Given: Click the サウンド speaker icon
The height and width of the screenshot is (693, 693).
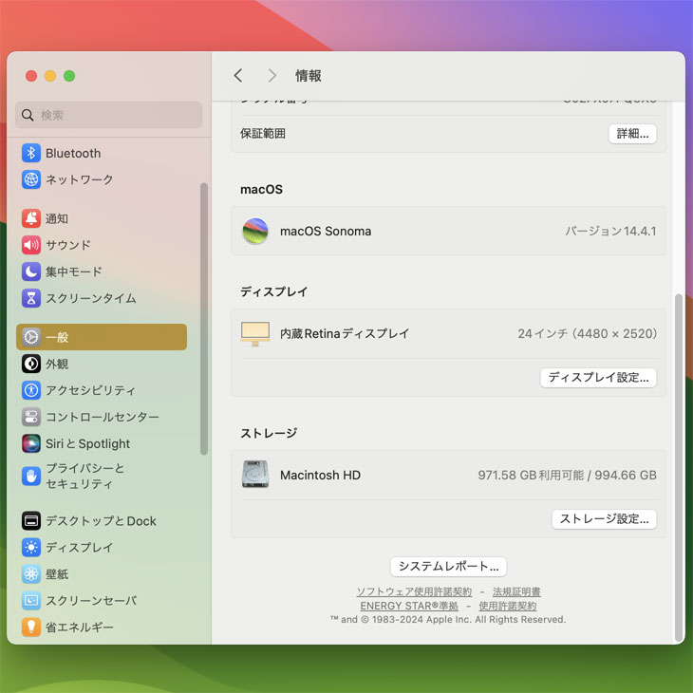Looking at the screenshot, I should click(31, 245).
